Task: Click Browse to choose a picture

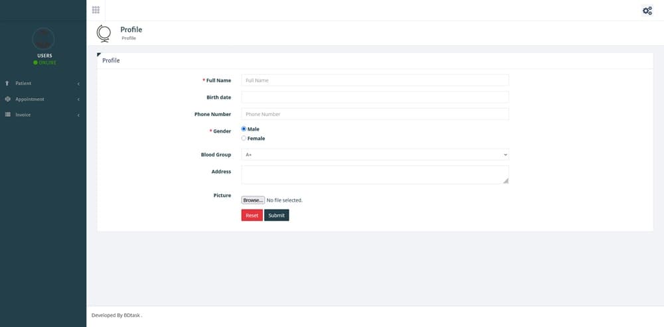Action: (253, 200)
